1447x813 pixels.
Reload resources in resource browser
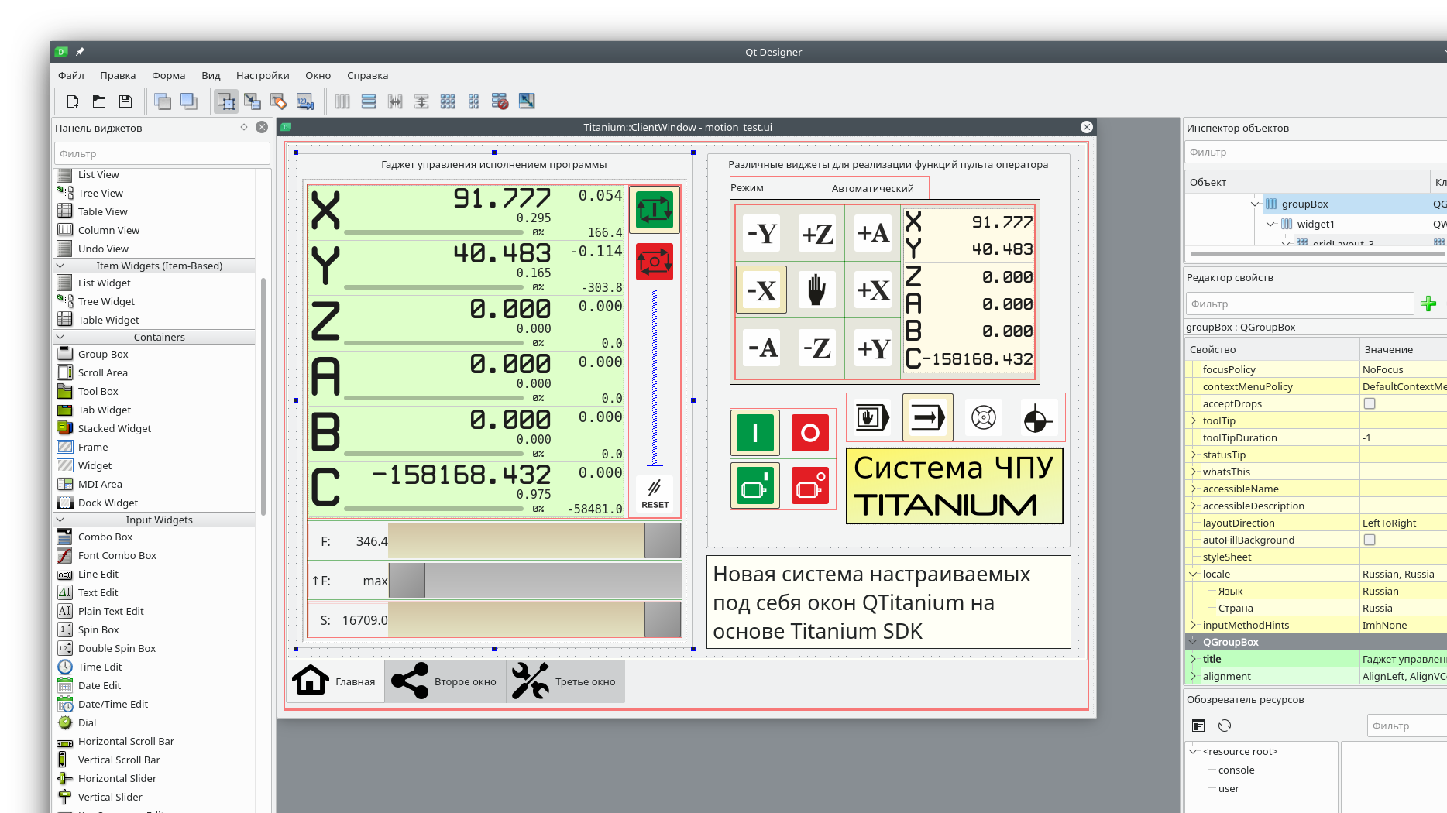coord(1225,726)
